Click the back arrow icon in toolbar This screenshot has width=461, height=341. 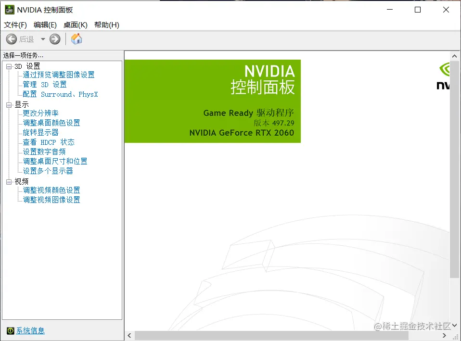pyautogui.click(x=12, y=39)
